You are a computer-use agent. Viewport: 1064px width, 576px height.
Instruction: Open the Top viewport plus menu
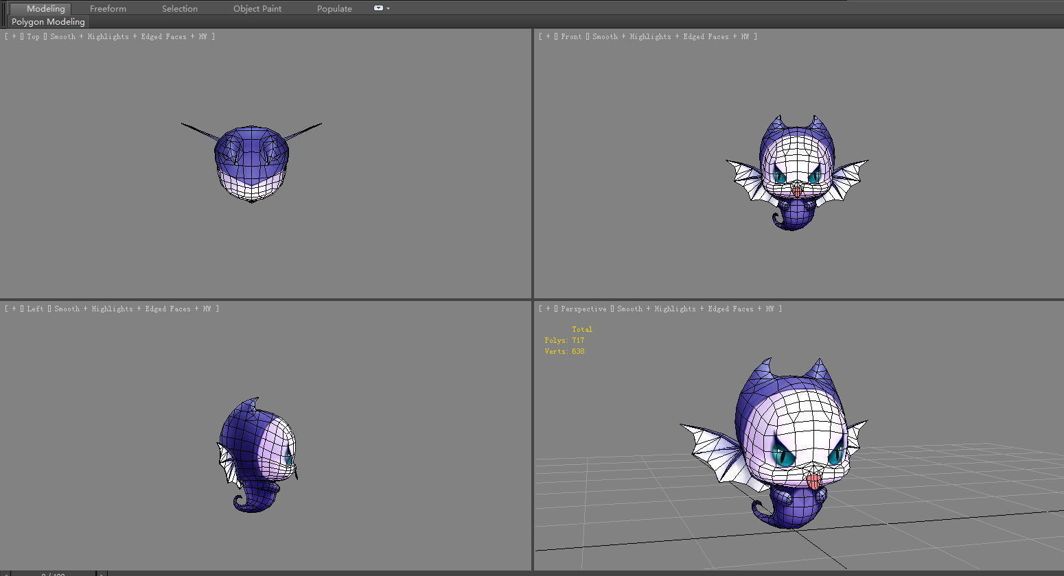[x=14, y=36]
